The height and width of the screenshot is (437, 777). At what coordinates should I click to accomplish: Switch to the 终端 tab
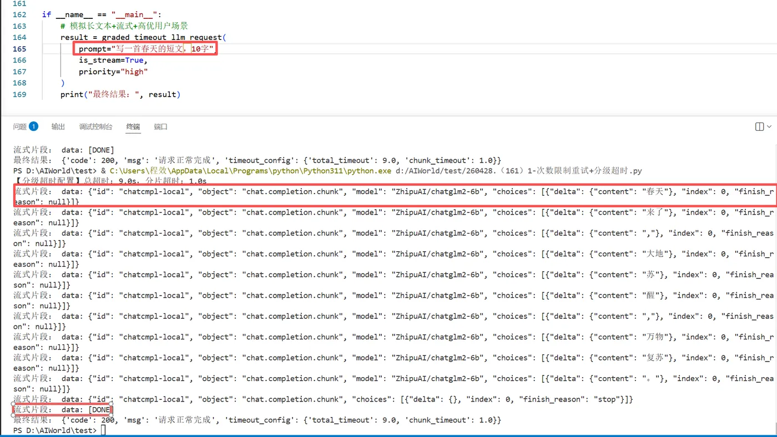(x=133, y=126)
